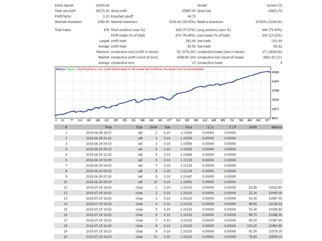This screenshot has width=322, height=241.
Task: Click balance cell 10387.60
Action: [x=275, y=220]
